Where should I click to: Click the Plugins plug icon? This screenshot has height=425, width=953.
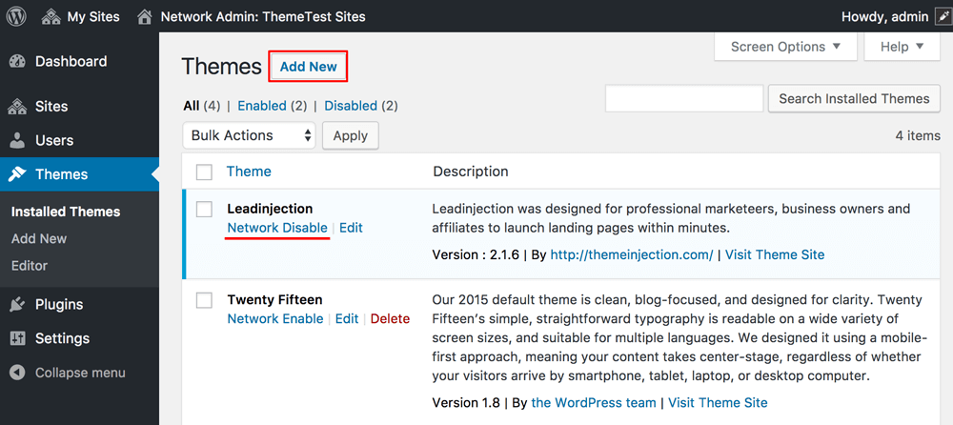(17, 305)
